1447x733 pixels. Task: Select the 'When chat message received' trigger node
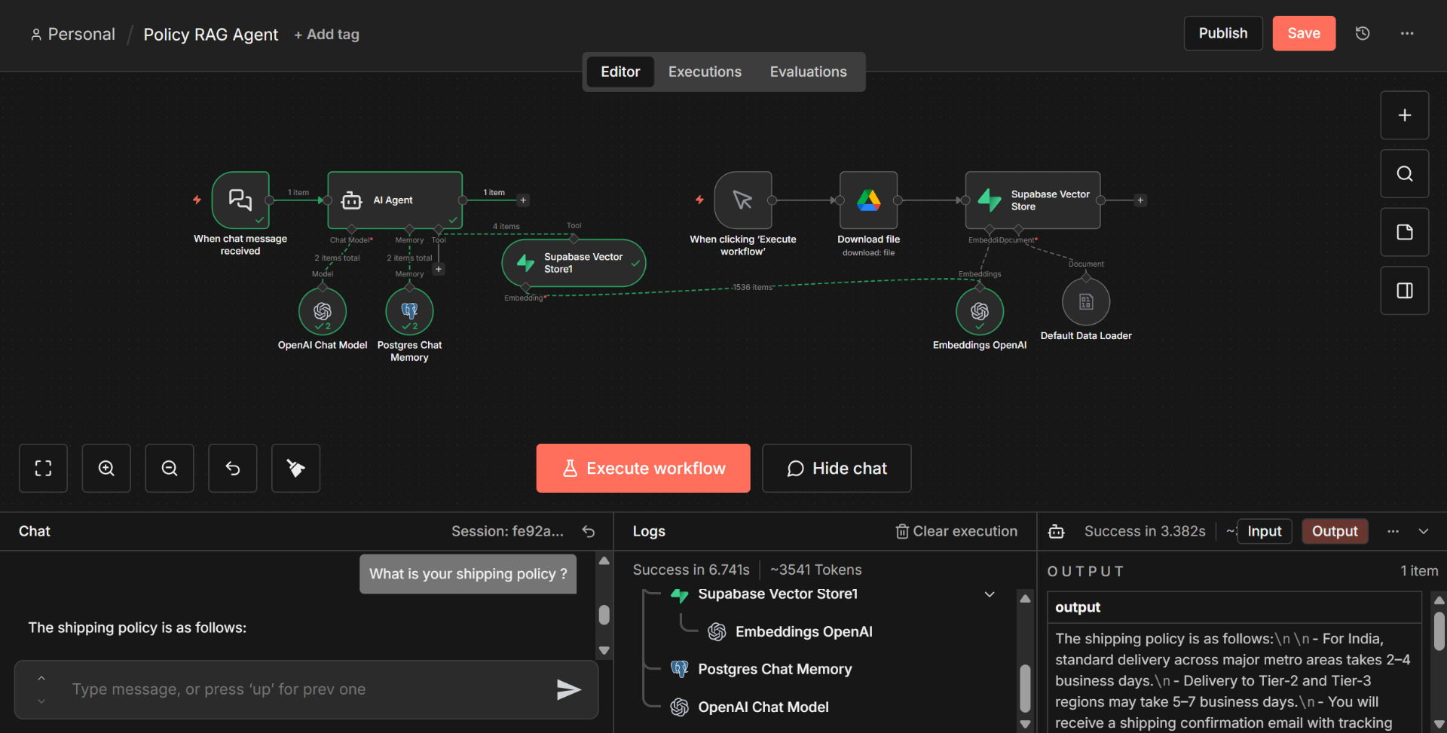click(240, 200)
